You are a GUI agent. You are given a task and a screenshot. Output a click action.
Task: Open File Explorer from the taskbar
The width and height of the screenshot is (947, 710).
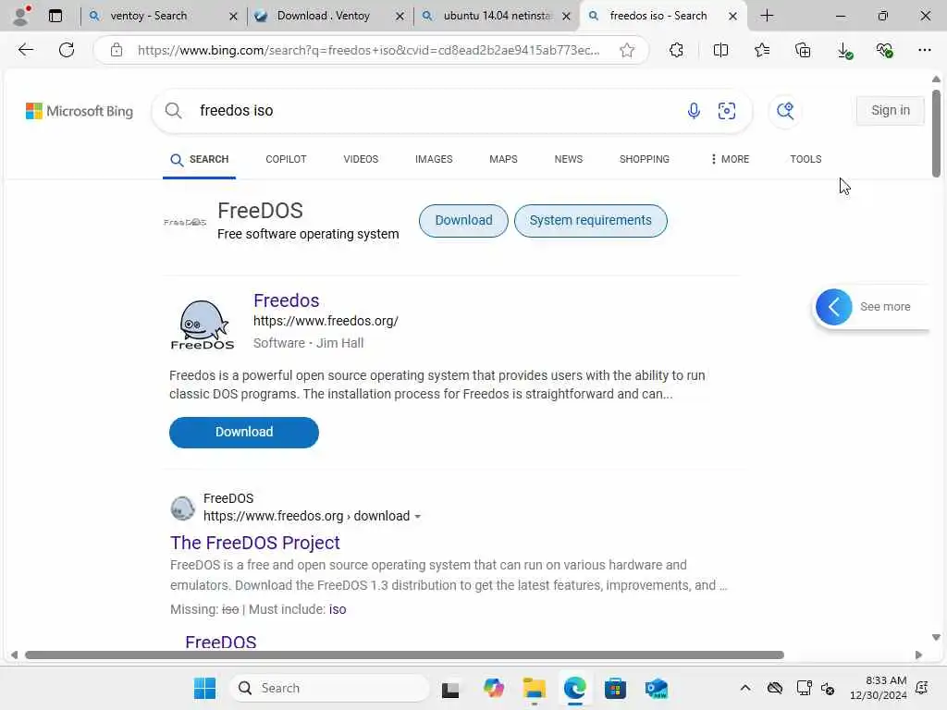[x=534, y=688]
